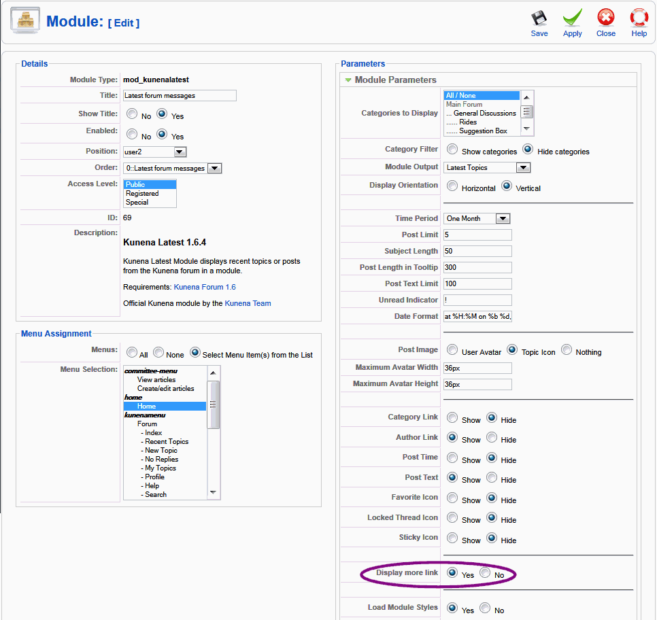The width and height of the screenshot is (657, 620).
Task: Click the module box icon beside title
Action: point(25,21)
